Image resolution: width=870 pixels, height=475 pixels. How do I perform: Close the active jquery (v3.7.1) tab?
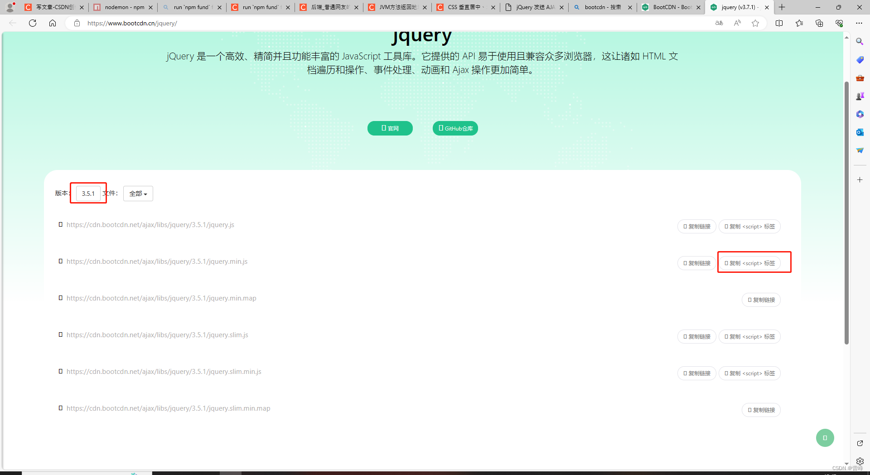point(767,7)
